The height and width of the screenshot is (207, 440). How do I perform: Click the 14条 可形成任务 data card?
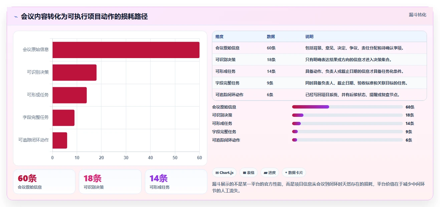click(176, 182)
